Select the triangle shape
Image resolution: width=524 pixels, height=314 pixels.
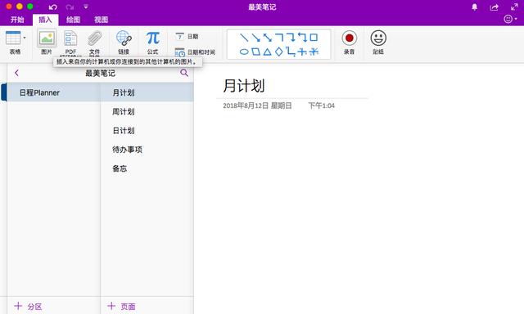tap(267, 52)
